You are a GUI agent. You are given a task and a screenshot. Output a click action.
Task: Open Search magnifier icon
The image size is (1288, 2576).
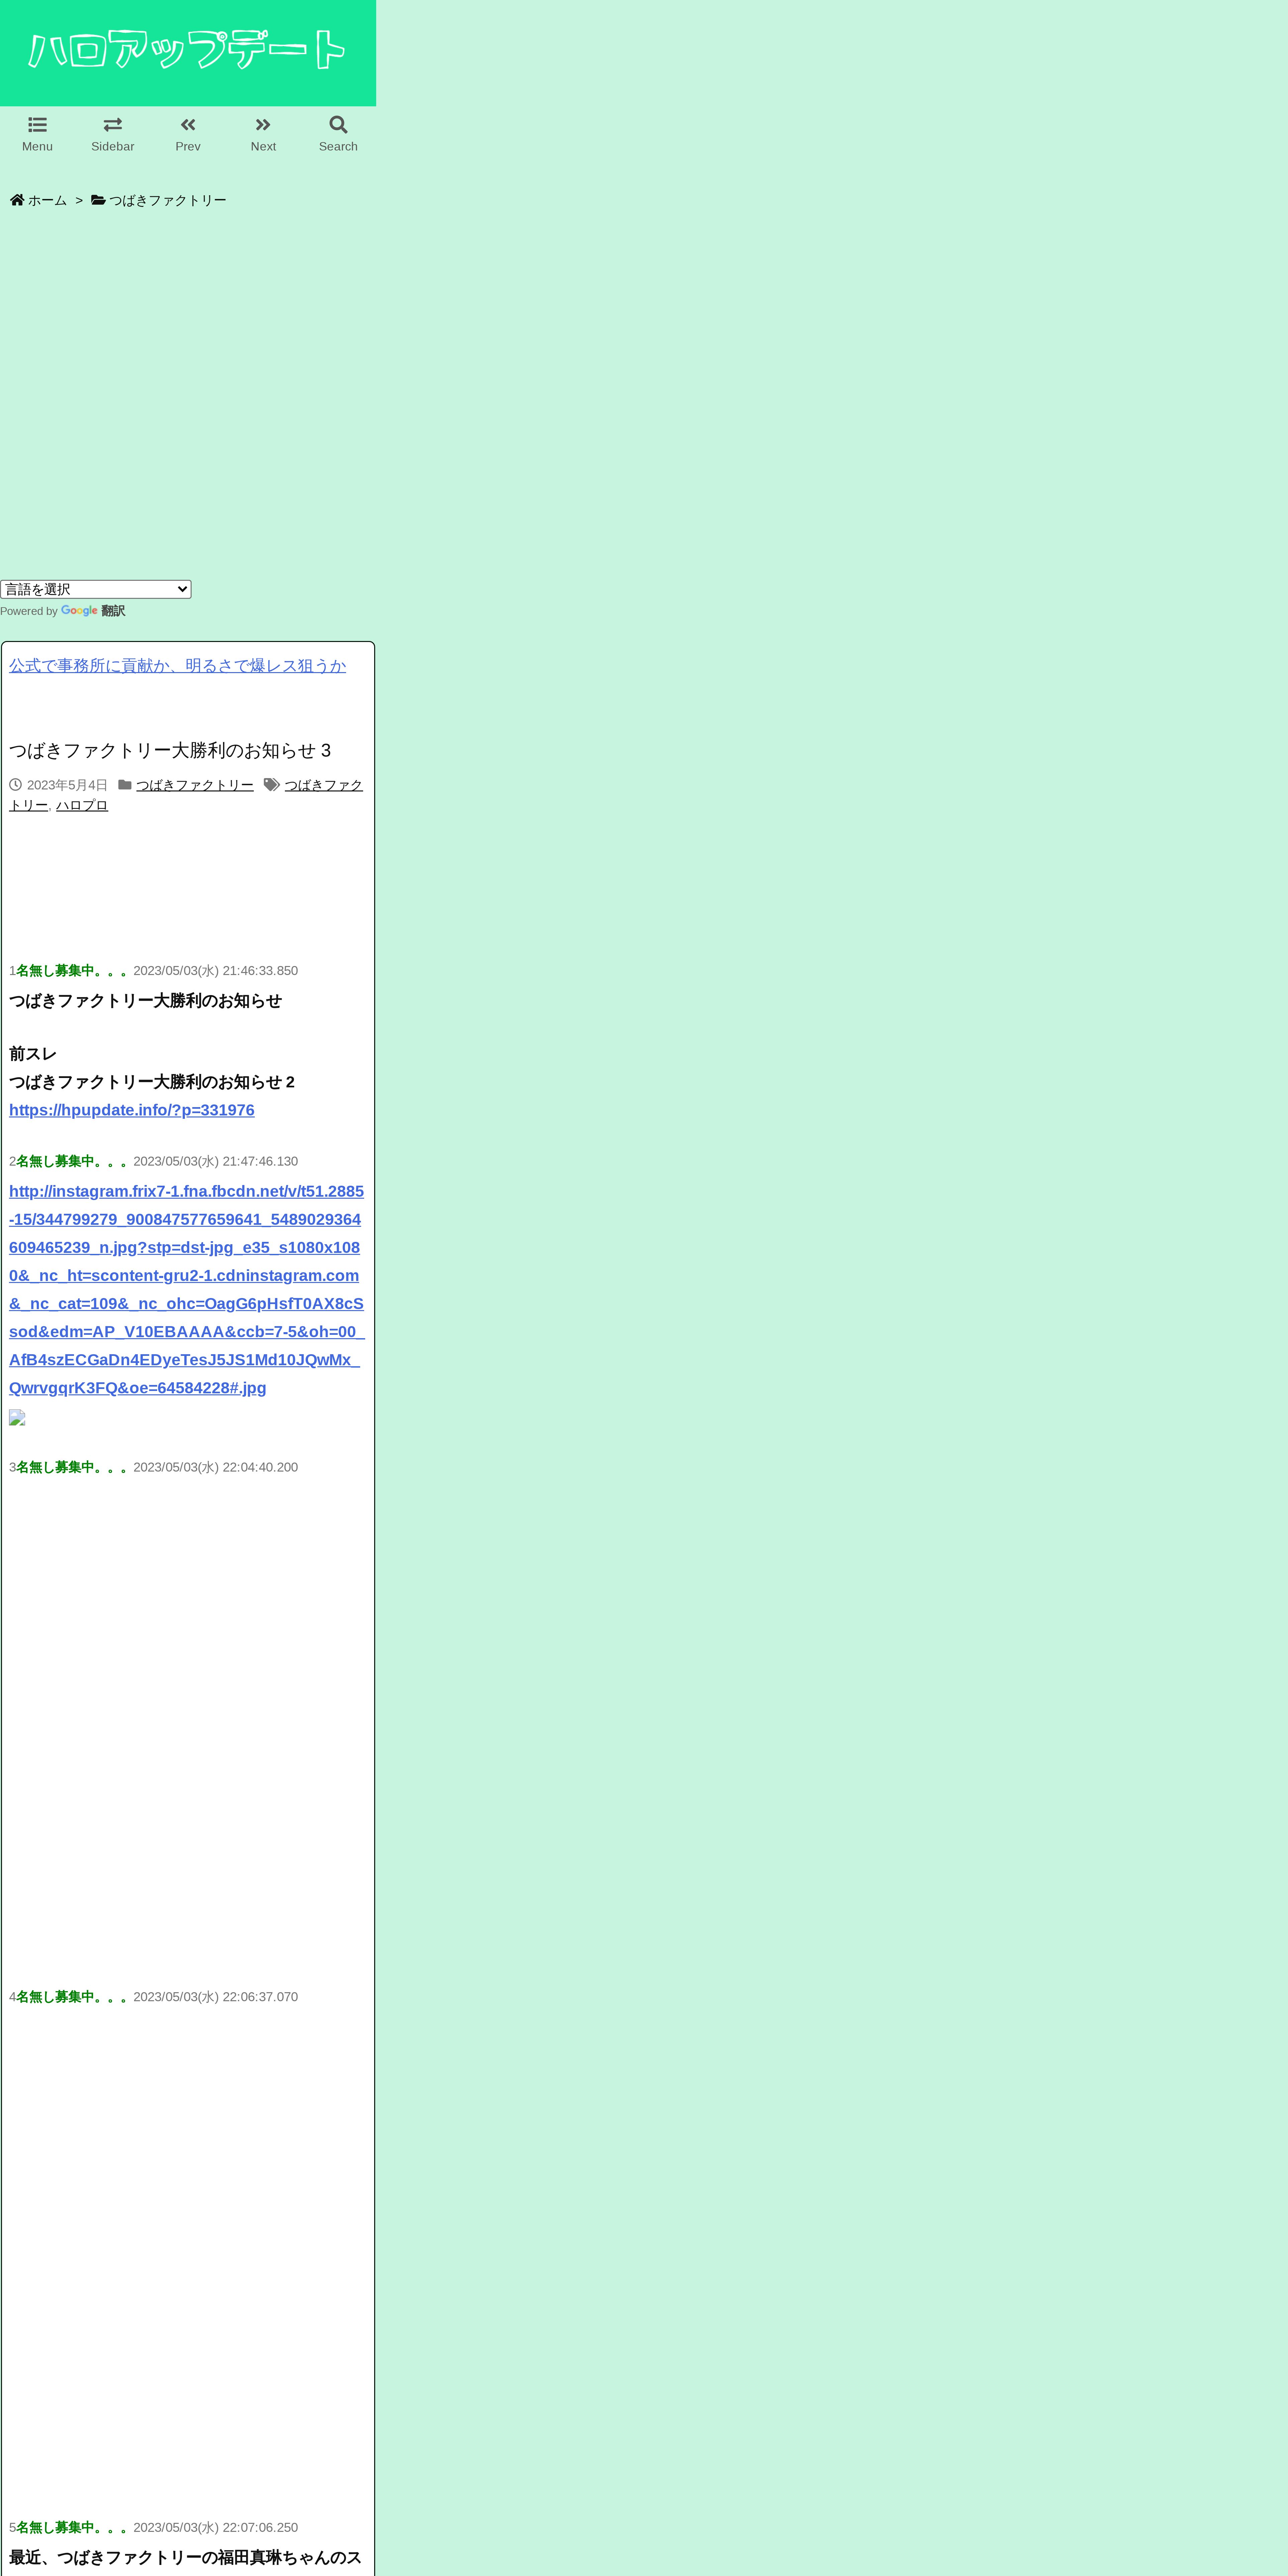pyautogui.click(x=338, y=125)
